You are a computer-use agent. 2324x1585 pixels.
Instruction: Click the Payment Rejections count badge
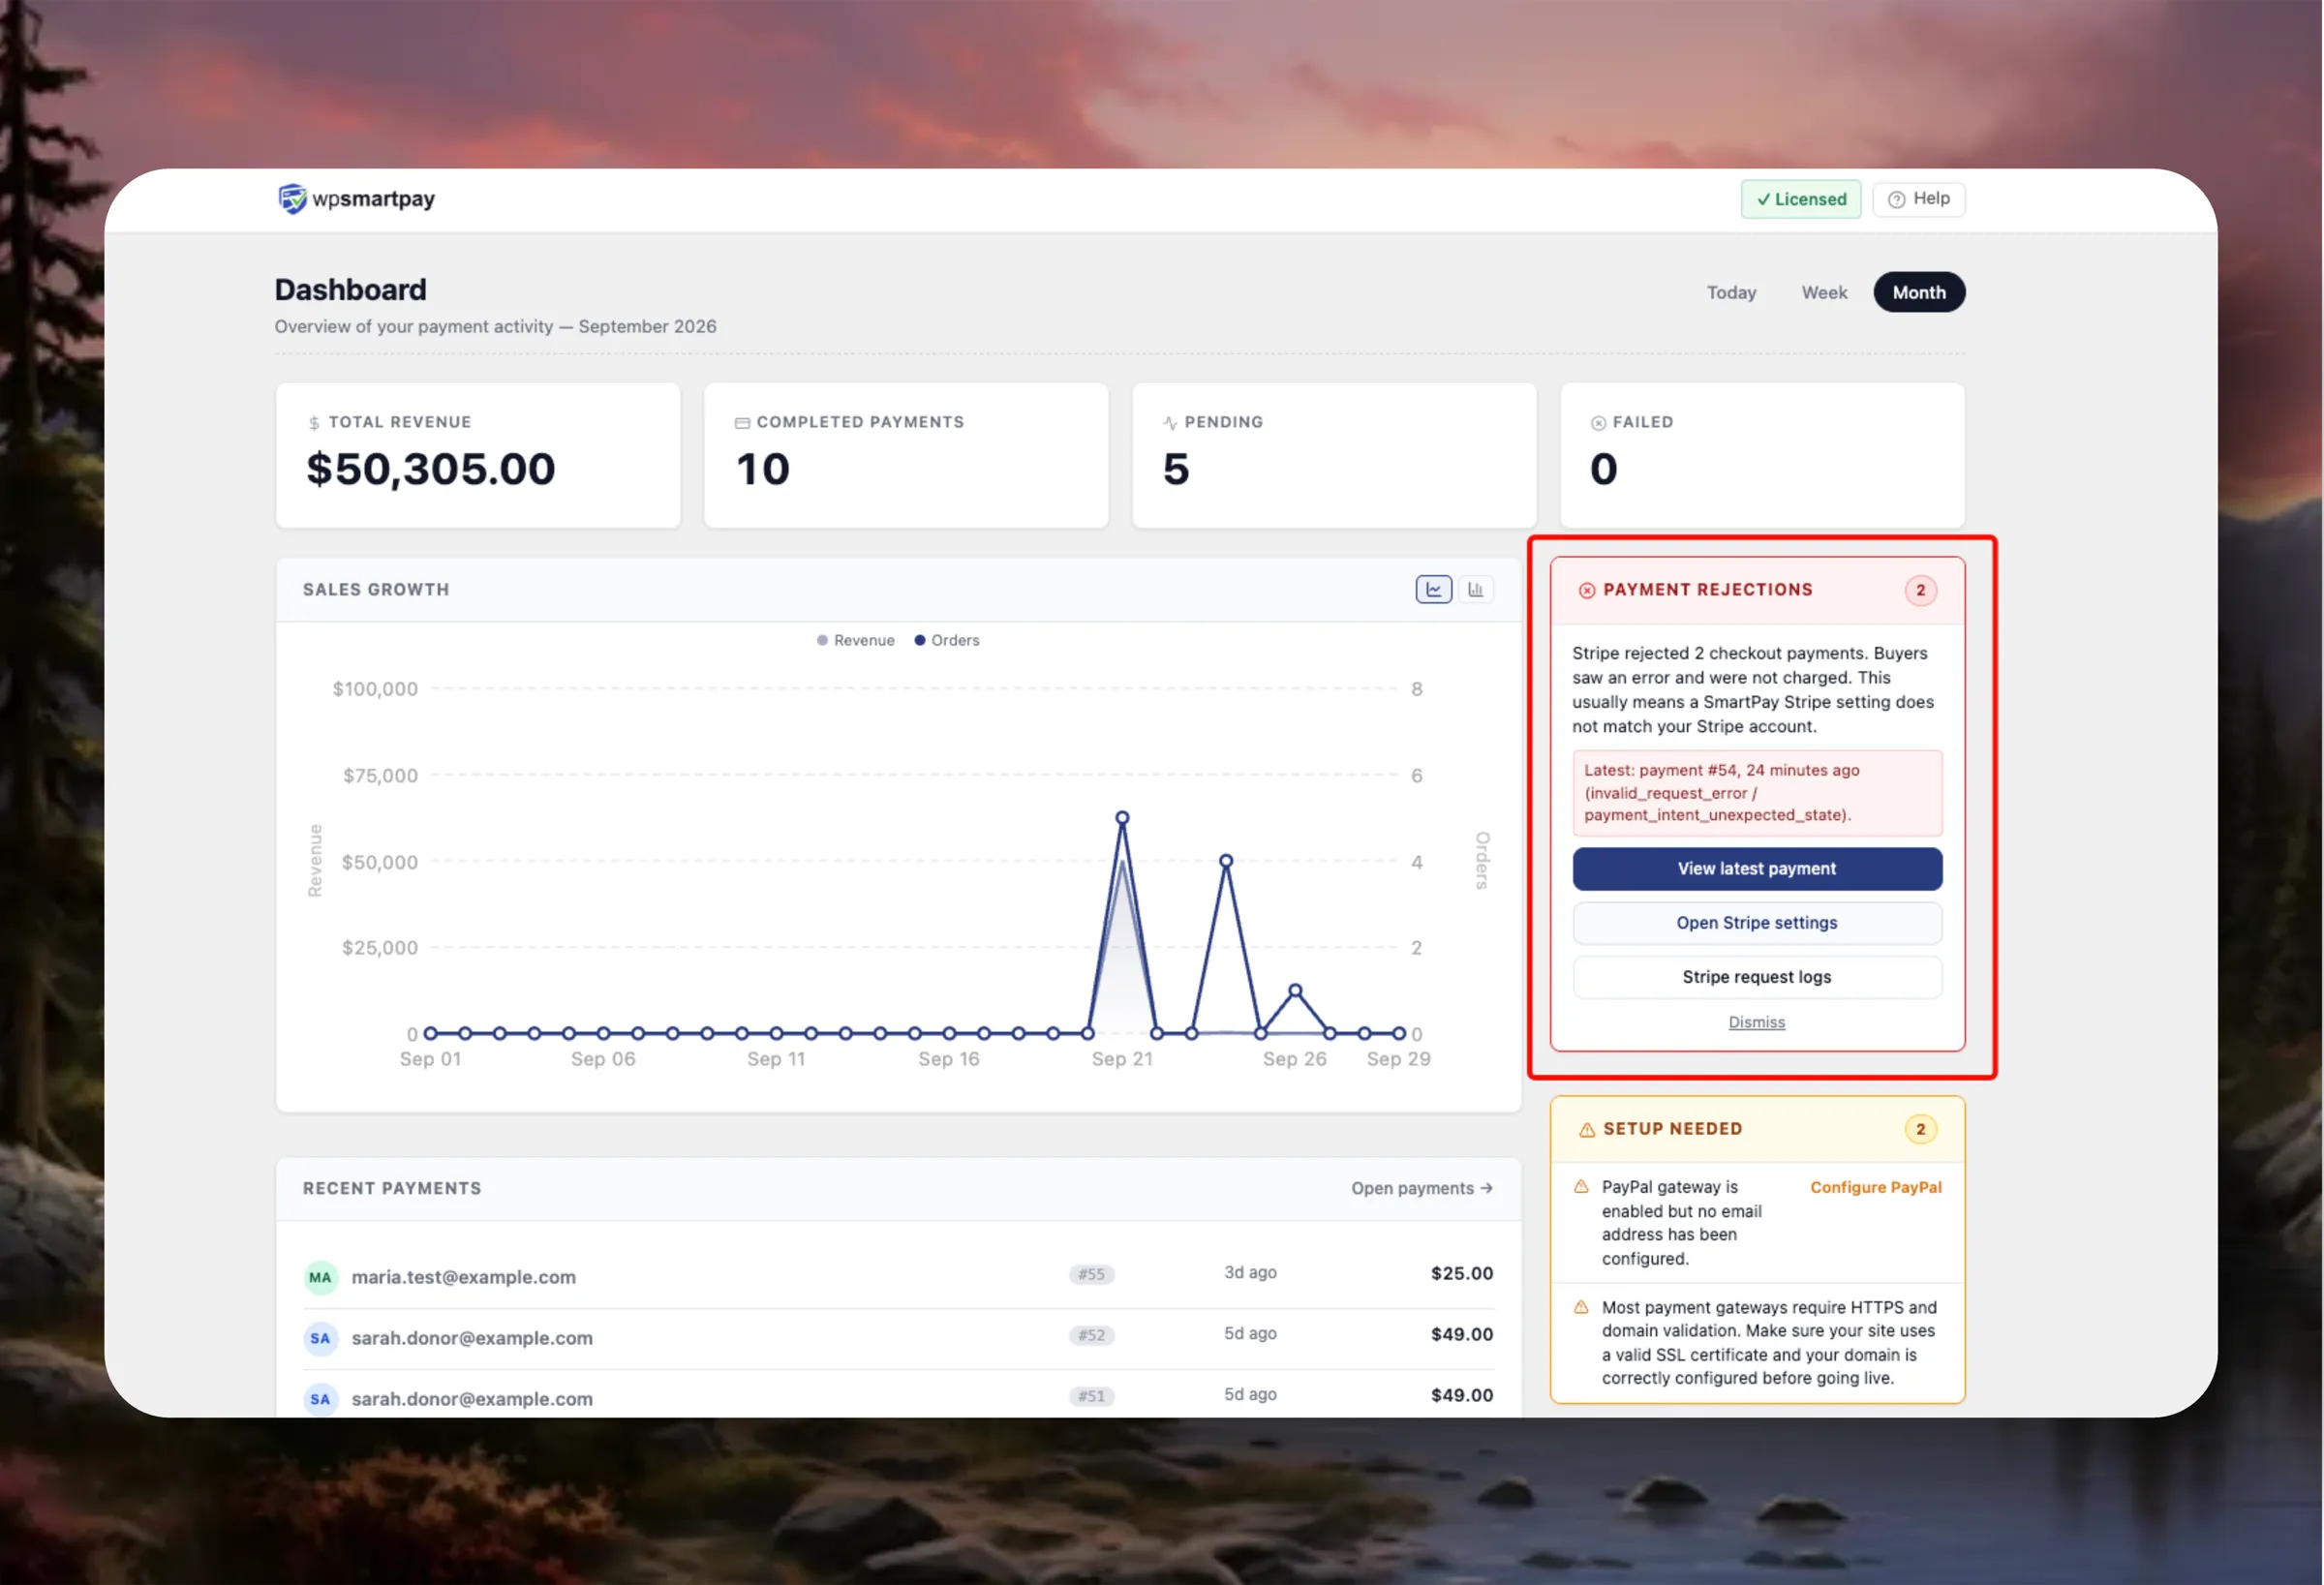[x=1920, y=590]
